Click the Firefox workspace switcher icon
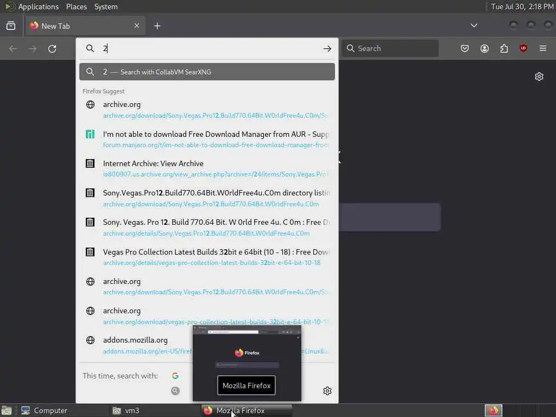 coord(494,410)
